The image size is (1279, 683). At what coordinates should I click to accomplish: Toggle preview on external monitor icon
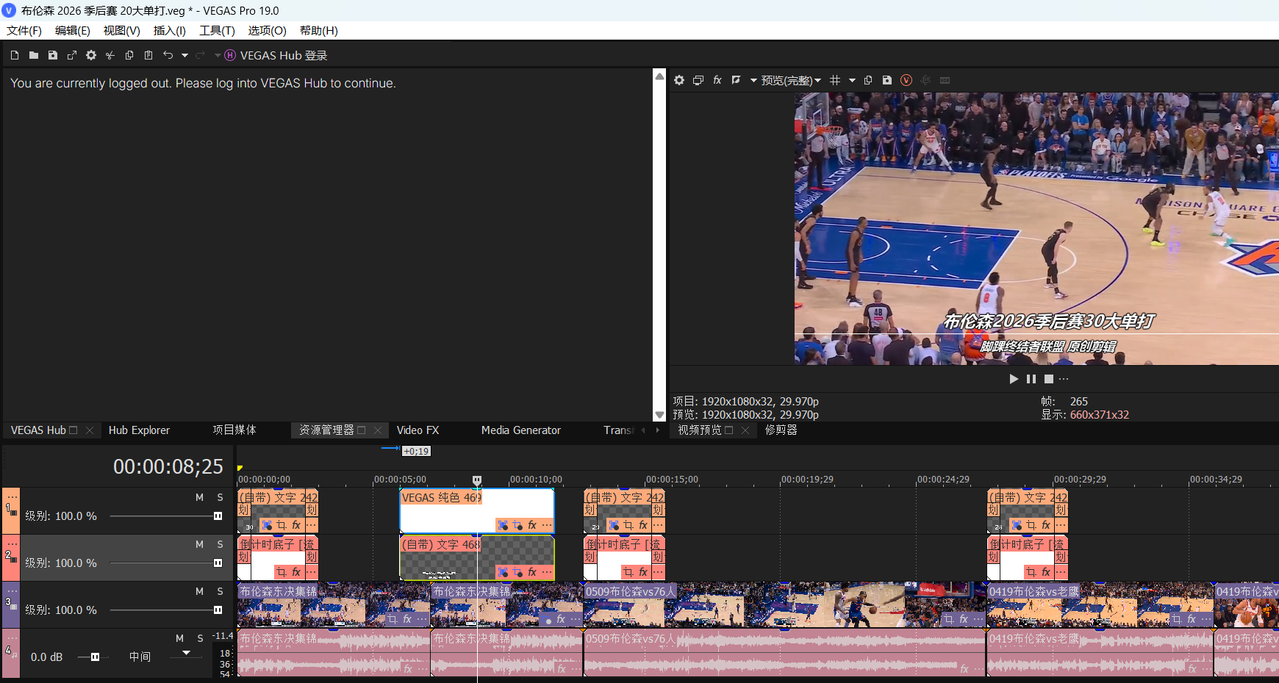pyautogui.click(x=698, y=80)
